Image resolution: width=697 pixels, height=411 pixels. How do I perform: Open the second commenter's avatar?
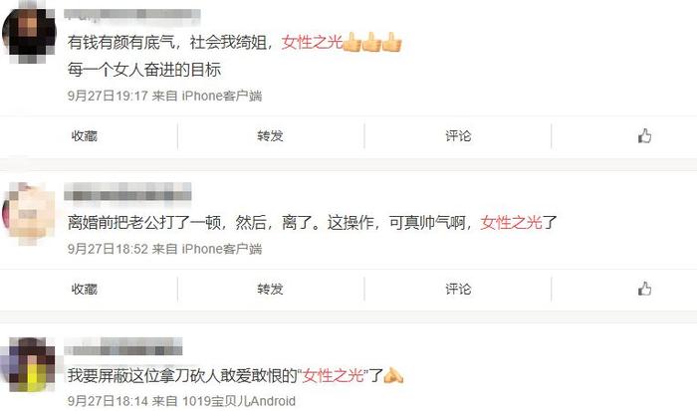pos(29,213)
